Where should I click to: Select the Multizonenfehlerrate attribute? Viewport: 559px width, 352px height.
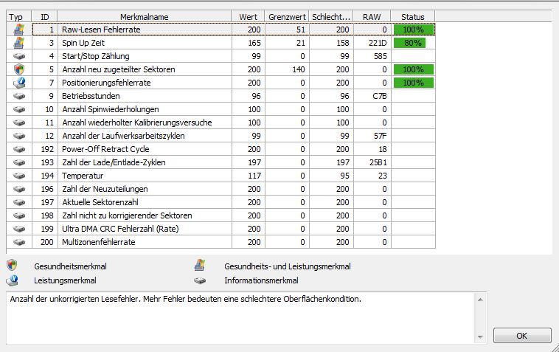tap(99, 242)
